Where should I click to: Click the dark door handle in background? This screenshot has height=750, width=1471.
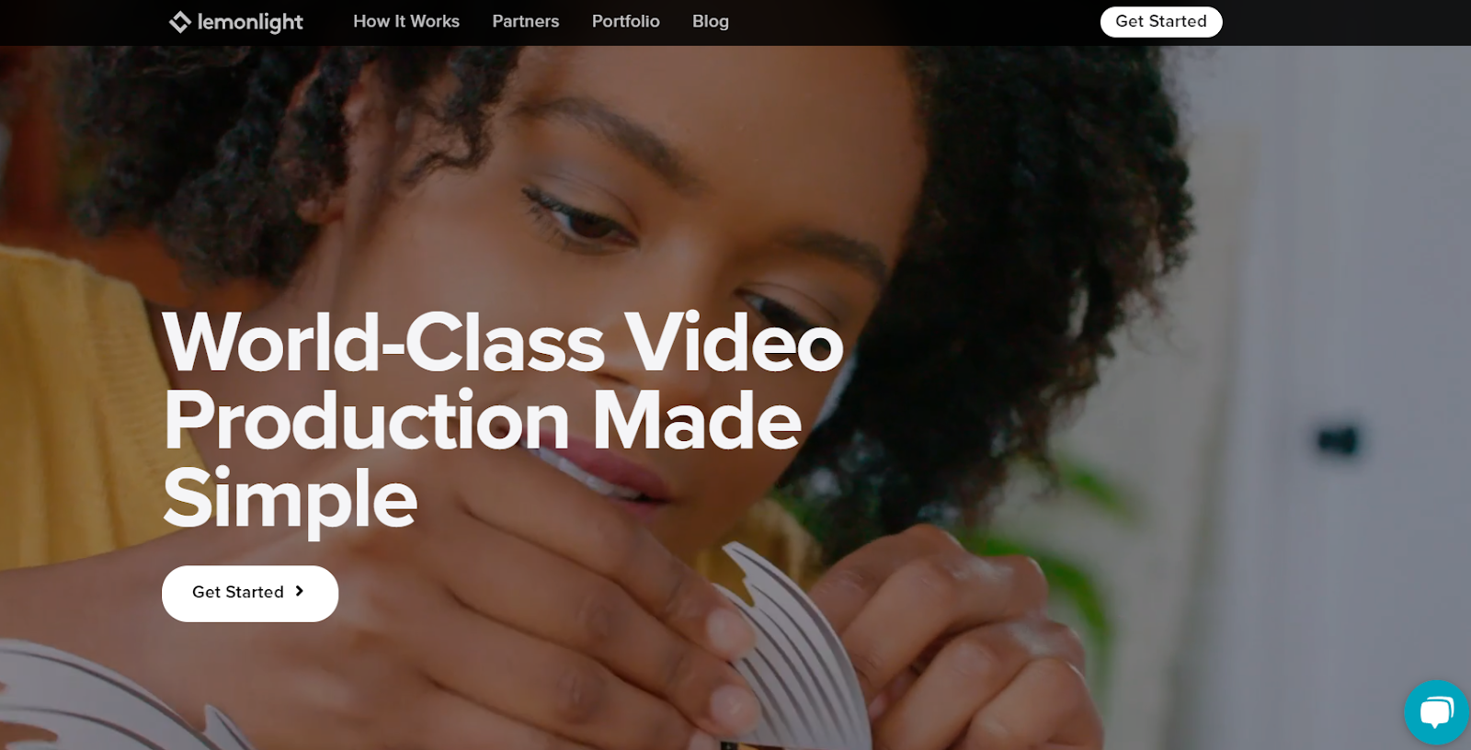click(1338, 440)
